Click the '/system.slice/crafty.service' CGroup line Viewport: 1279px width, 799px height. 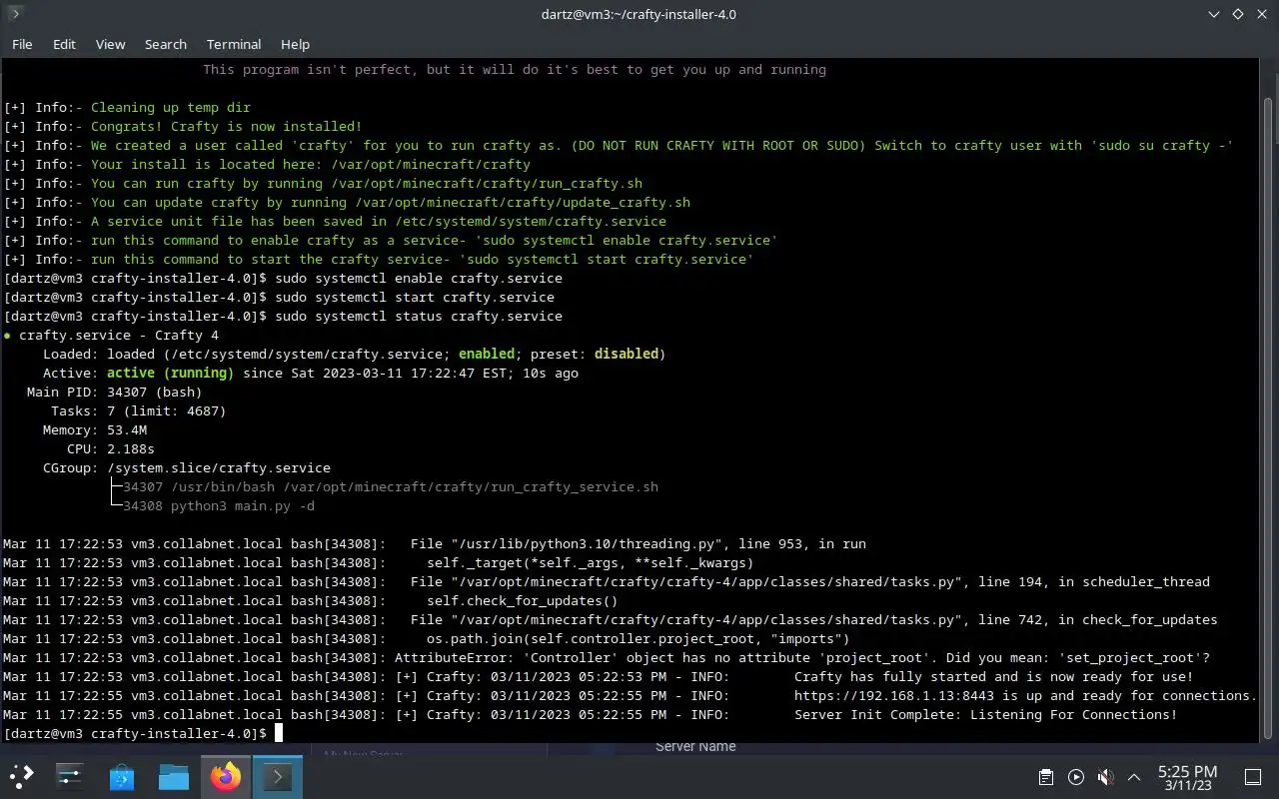(219, 467)
